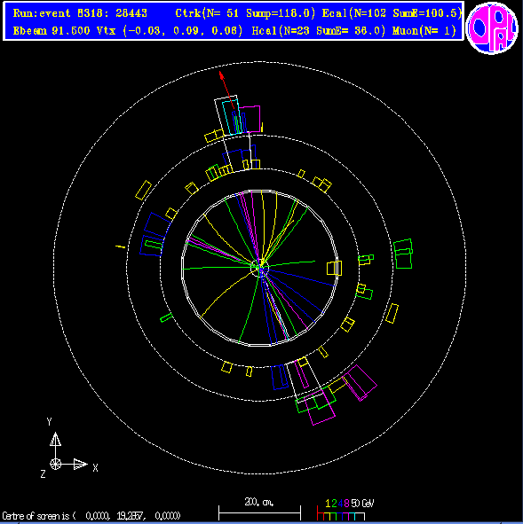Click the OPAL logo in the corner
Image resolution: width=523 pixels, height=524 pixels.
[492, 28]
